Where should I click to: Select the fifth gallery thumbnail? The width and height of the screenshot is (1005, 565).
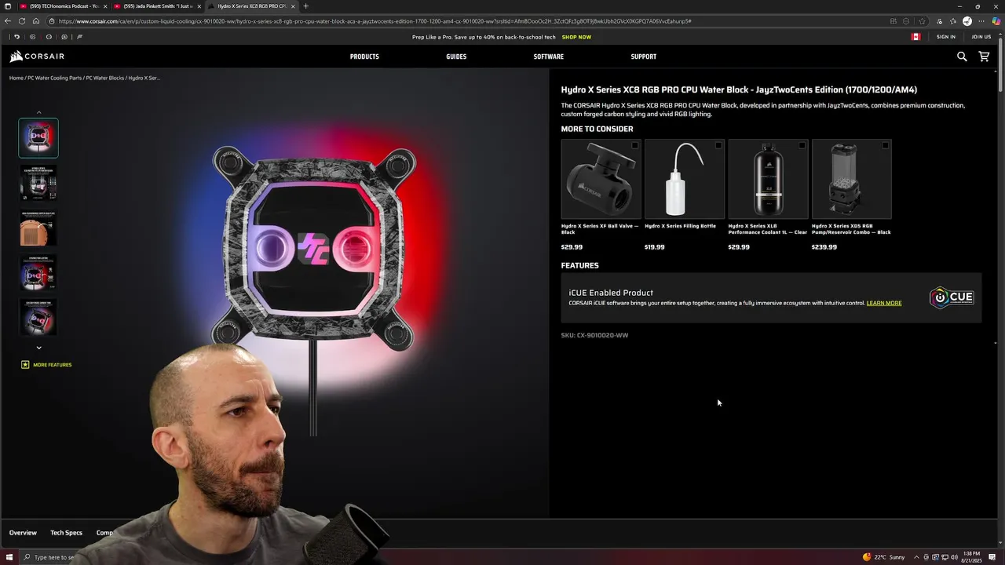coord(38,317)
